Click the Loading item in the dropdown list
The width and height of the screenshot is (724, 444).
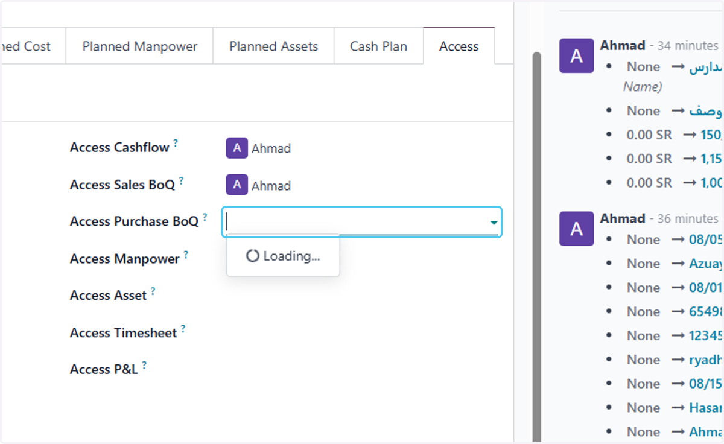(x=283, y=256)
